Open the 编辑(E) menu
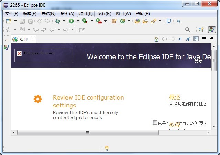Screen dimensions: 220x155 coord(30,14)
